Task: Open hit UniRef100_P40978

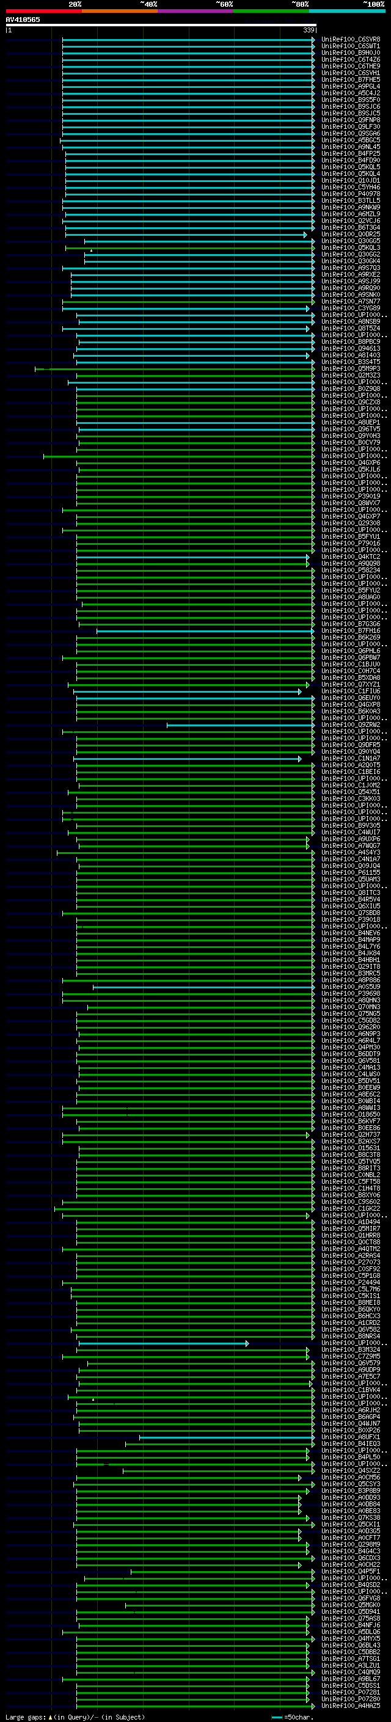Action: 351,194
